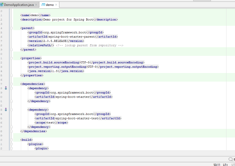Click the closing </dependencies> tag
Image resolution: width=235 pixels, height=166 pixels.
[x=33, y=131]
